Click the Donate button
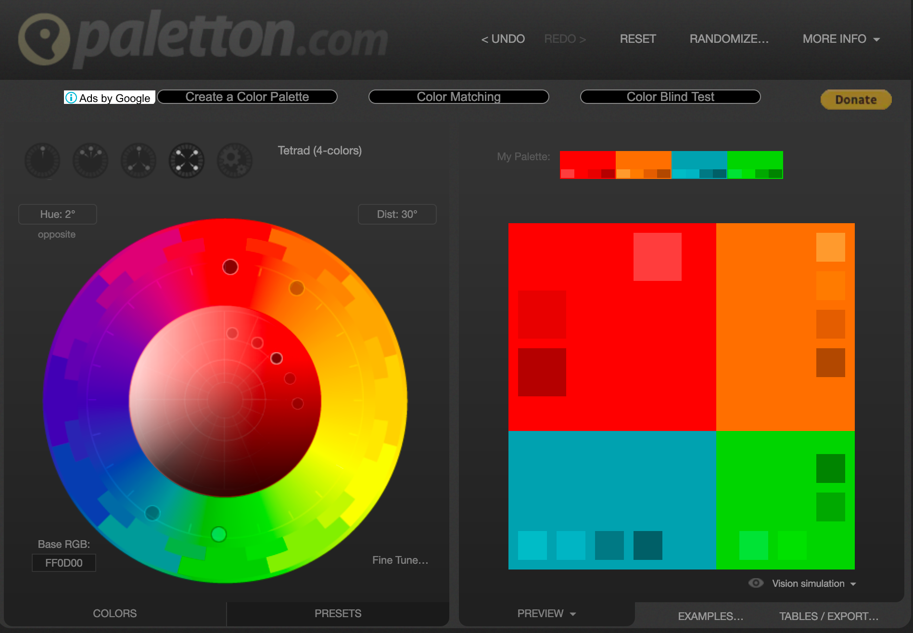The image size is (913, 633). (x=856, y=100)
